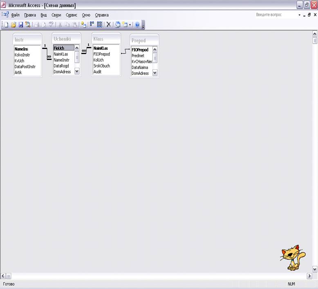Click the New document toolbar icon
The height and width of the screenshot is (289, 318).
tap(6, 25)
